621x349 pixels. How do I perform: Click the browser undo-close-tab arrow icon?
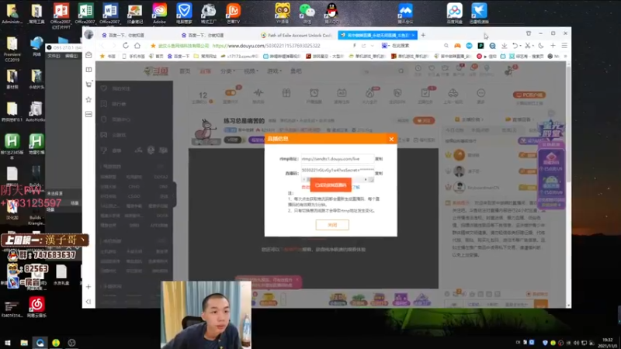coord(515,46)
